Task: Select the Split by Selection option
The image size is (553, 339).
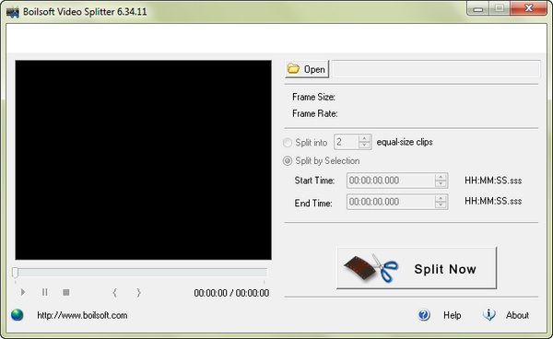Action: tap(288, 161)
